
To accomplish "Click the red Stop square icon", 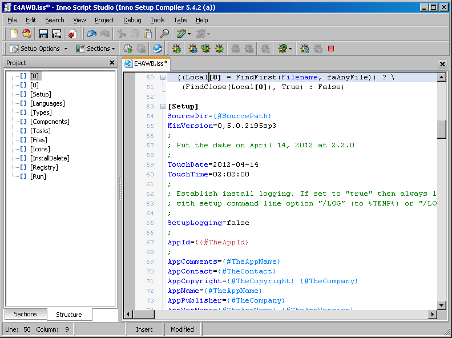I will [331, 49].
